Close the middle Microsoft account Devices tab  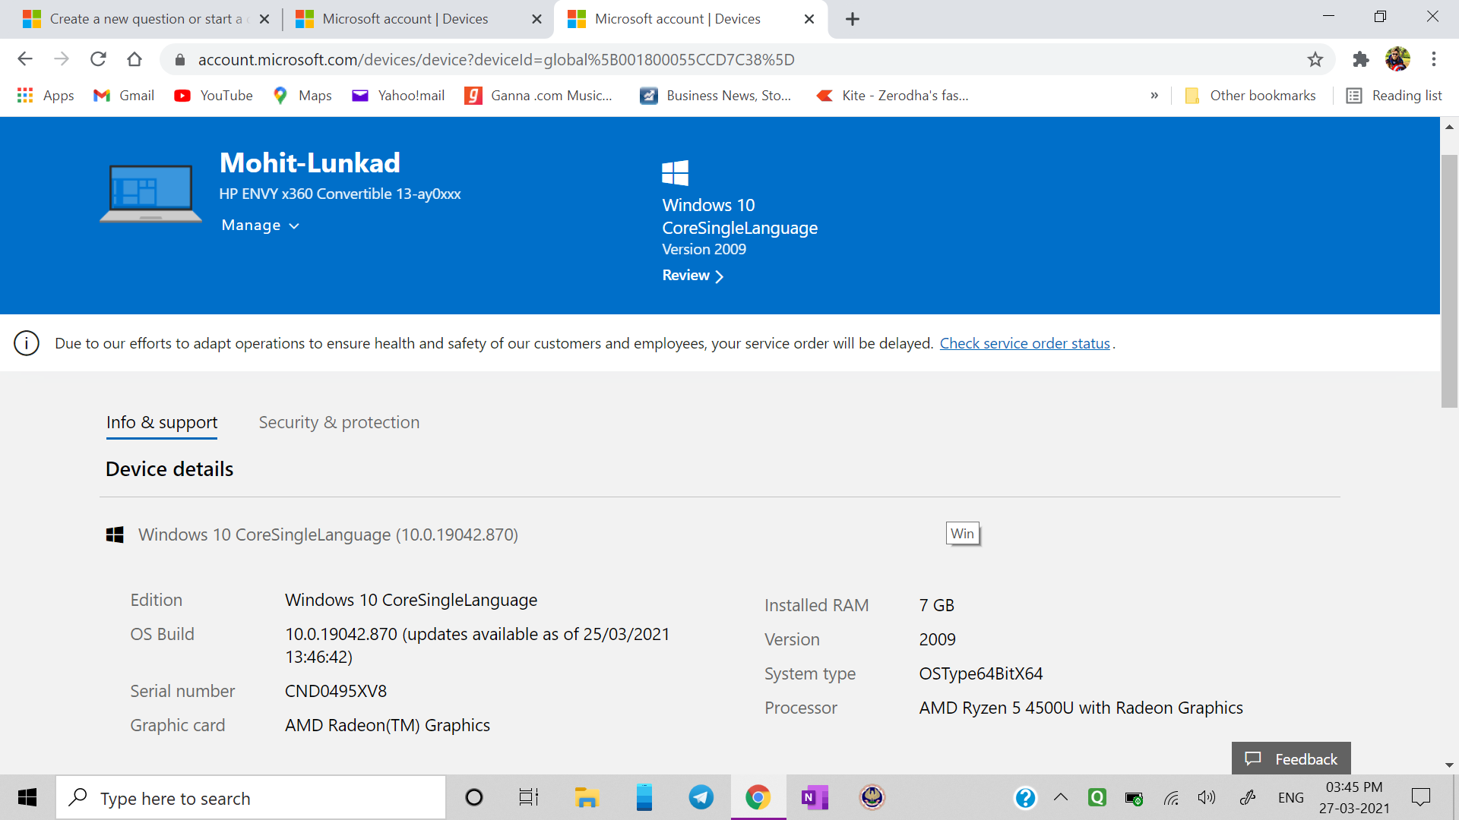pos(537,19)
